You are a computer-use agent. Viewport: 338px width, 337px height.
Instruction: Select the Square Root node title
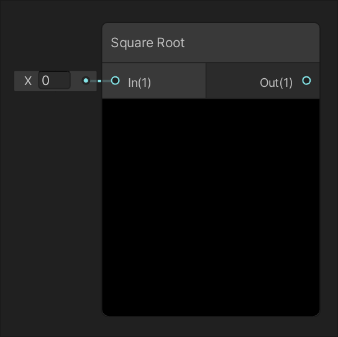(148, 43)
